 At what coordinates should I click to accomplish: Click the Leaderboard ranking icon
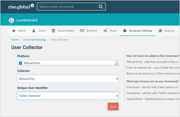(11, 20)
